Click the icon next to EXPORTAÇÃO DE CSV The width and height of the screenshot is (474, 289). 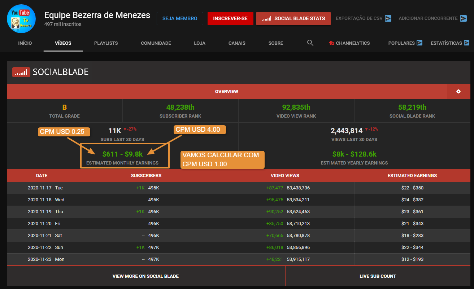click(388, 18)
